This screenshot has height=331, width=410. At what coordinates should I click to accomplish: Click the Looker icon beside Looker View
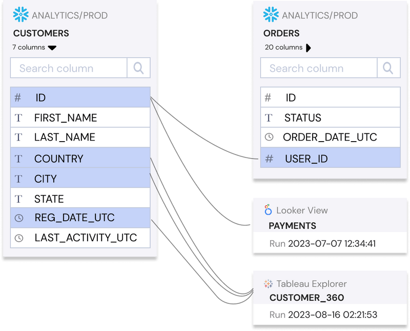(268, 210)
